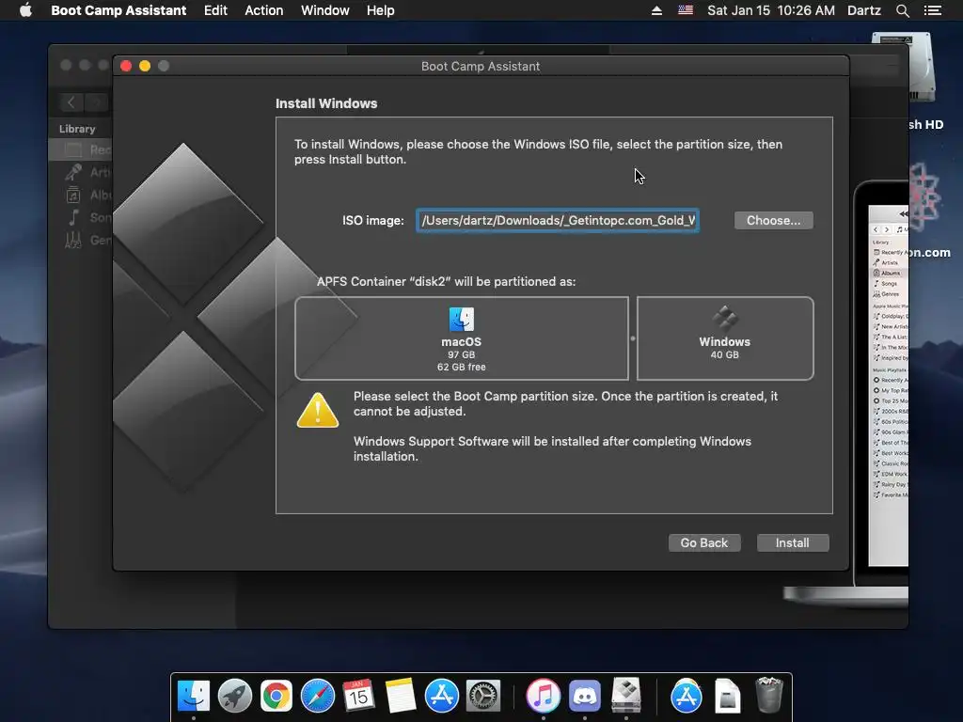The height and width of the screenshot is (722, 963).
Task: Open Google Chrome from the Dock
Action: pos(276,697)
